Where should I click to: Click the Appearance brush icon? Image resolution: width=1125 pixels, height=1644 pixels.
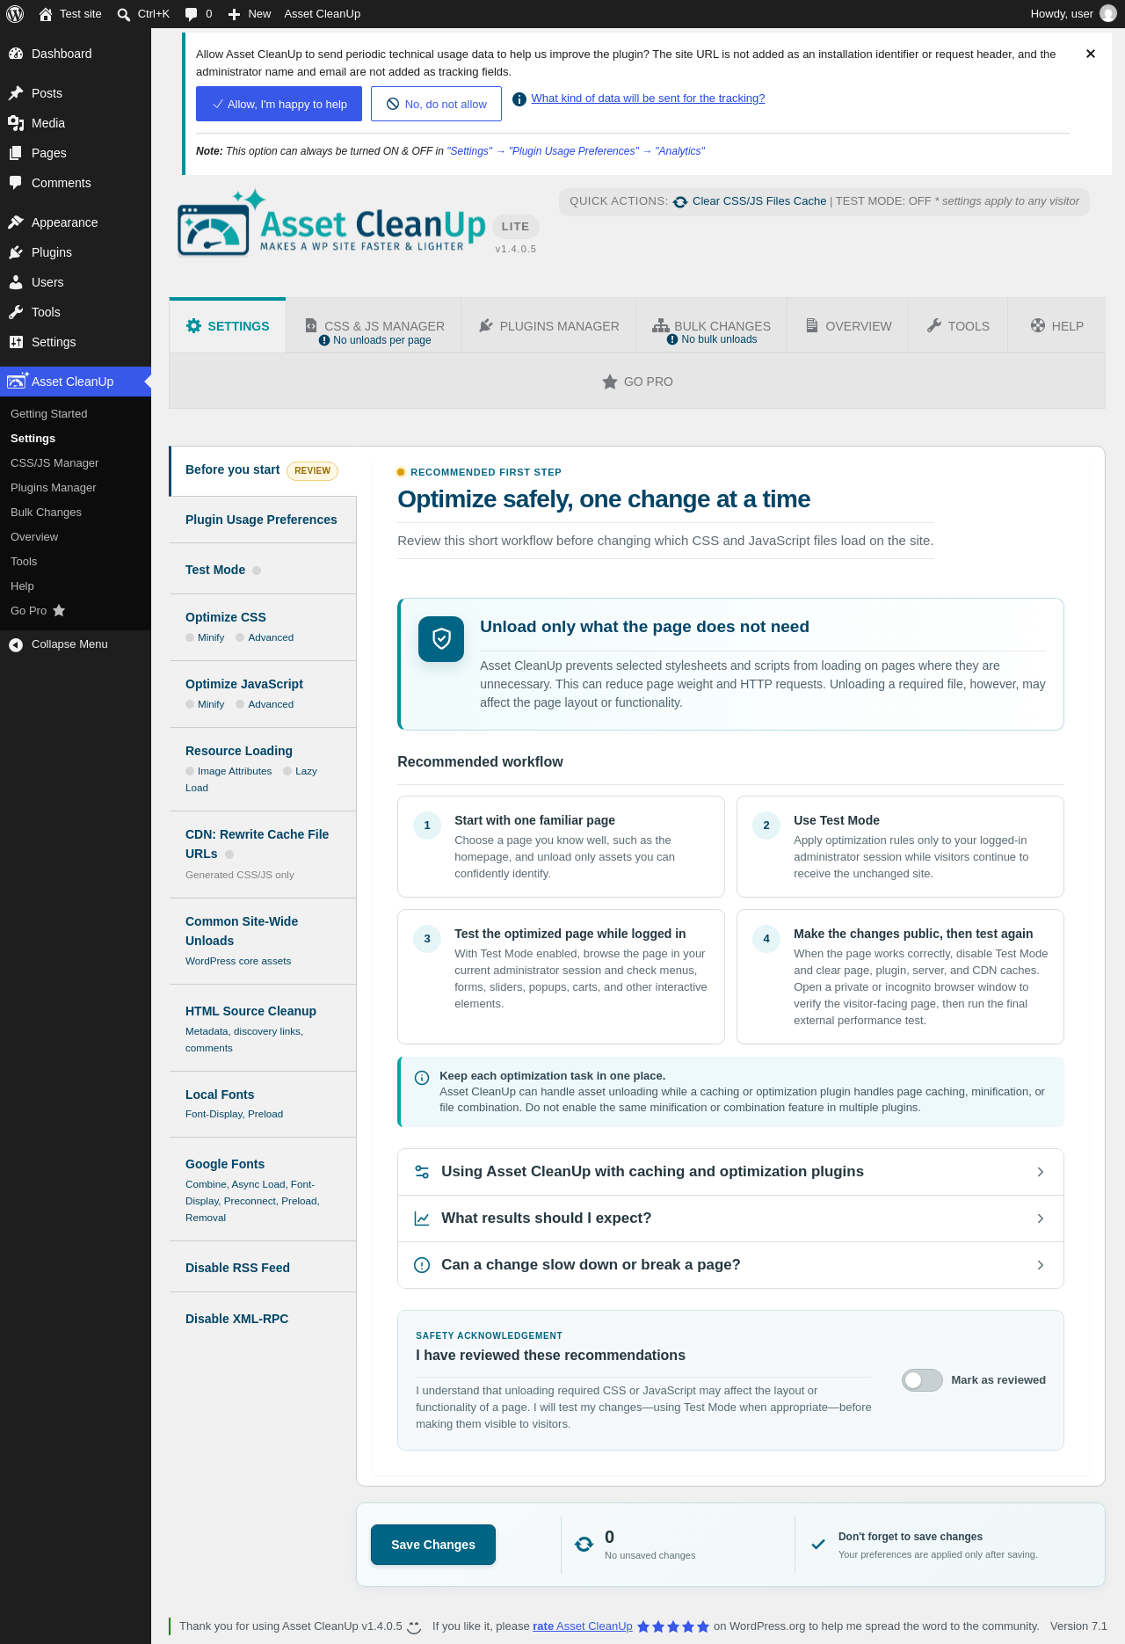pos(16,222)
